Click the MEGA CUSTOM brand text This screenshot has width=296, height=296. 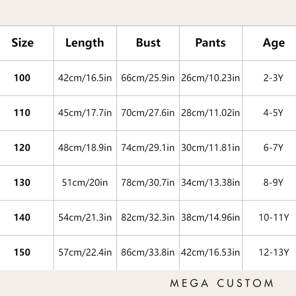[222, 283]
